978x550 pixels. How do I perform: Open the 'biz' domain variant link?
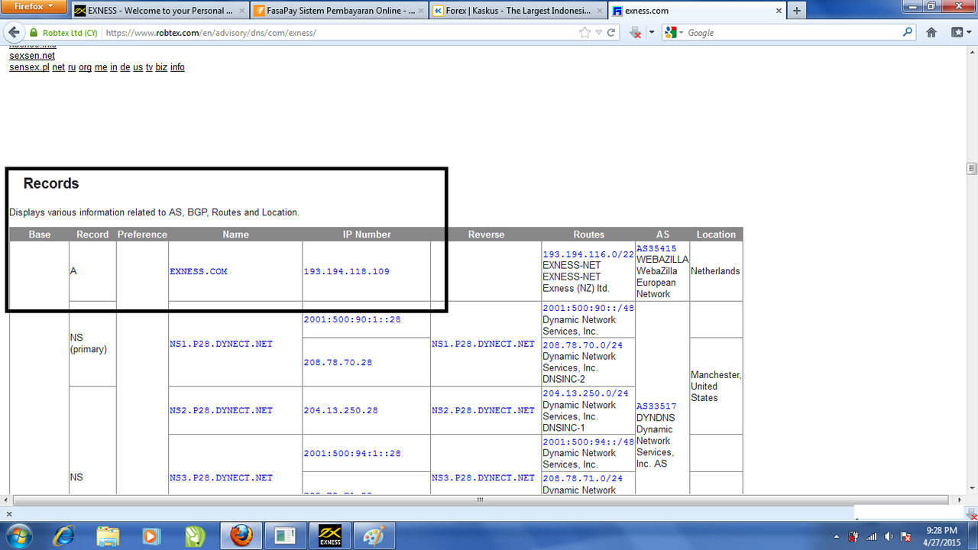(x=161, y=67)
